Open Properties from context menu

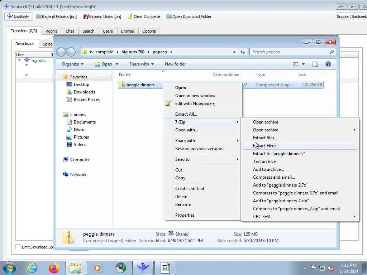[202, 215]
